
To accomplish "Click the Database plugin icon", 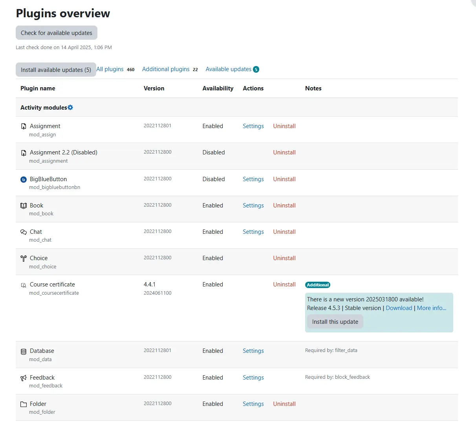I will coord(24,352).
